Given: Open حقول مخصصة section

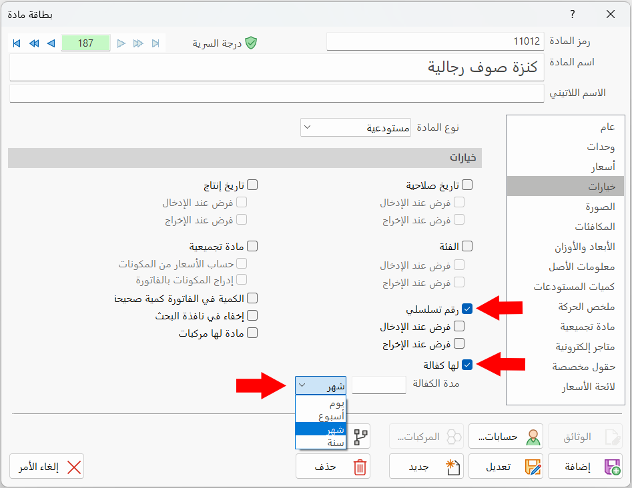Looking at the screenshot, I should [565, 367].
